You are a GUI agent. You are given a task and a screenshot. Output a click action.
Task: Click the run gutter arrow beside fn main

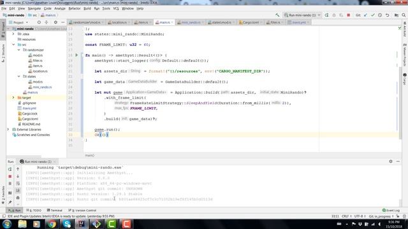point(76,55)
